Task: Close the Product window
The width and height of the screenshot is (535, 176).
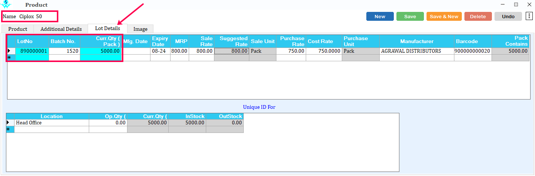Action: pos(529,4)
